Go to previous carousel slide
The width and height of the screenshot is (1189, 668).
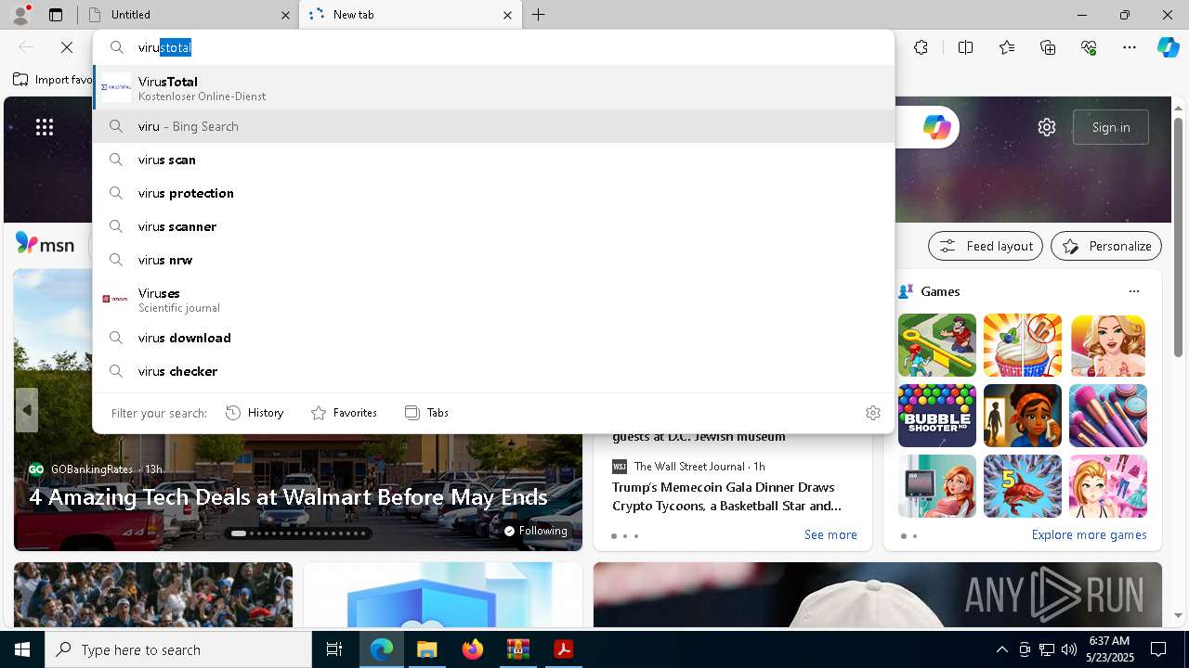(27, 410)
